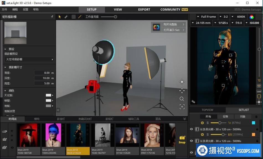
Task: Switch to the EXPORT tab
Action: 144,10
